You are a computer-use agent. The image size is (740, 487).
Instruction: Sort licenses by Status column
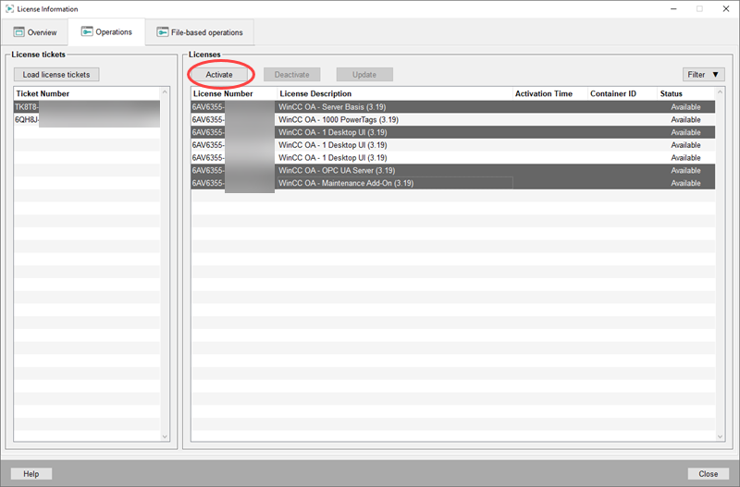(x=684, y=93)
